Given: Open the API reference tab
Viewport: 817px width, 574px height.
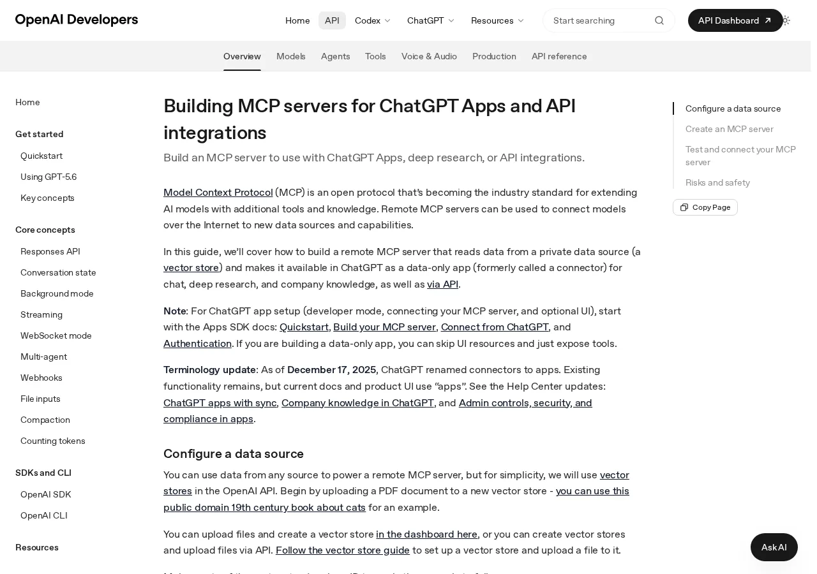Looking at the screenshot, I should coord(559,56).
